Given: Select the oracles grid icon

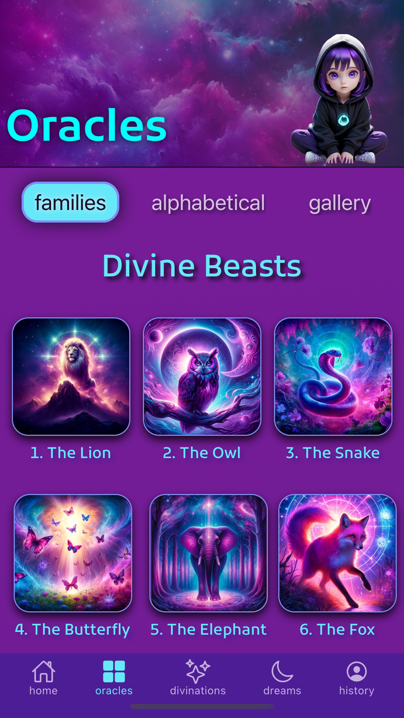Looking at the screenshot, I should (x=114, y=672).
